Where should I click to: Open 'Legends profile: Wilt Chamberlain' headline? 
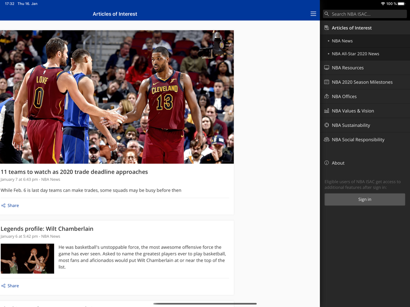click(x=47, y=229)
